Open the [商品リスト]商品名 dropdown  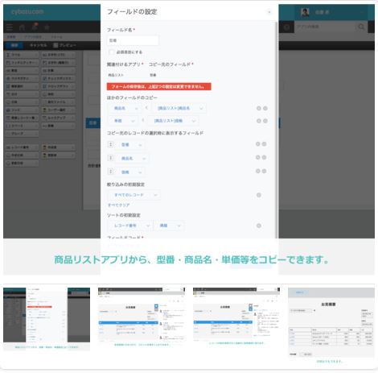[179, 108]
